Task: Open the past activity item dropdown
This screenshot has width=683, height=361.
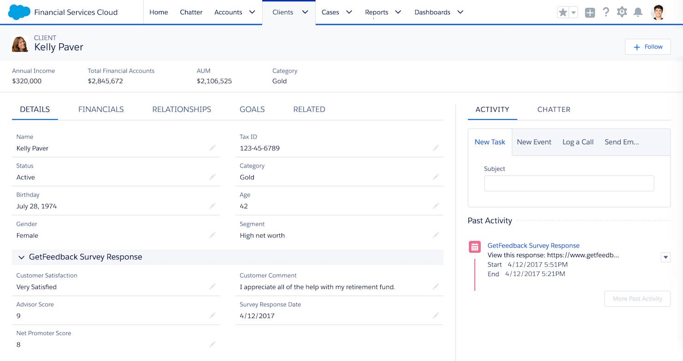Action: [x=665, y=257]
